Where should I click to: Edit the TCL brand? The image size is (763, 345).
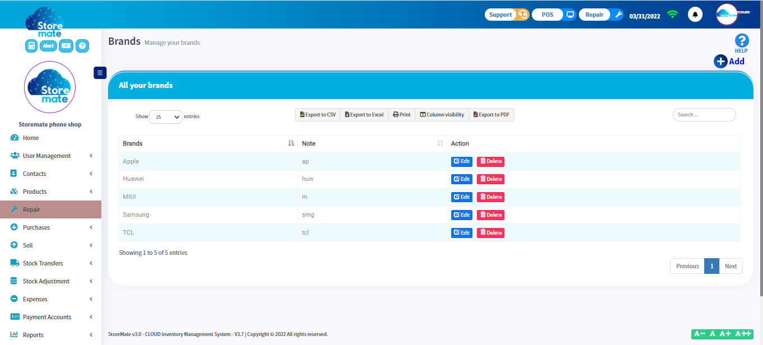click(x=462, y=233)
